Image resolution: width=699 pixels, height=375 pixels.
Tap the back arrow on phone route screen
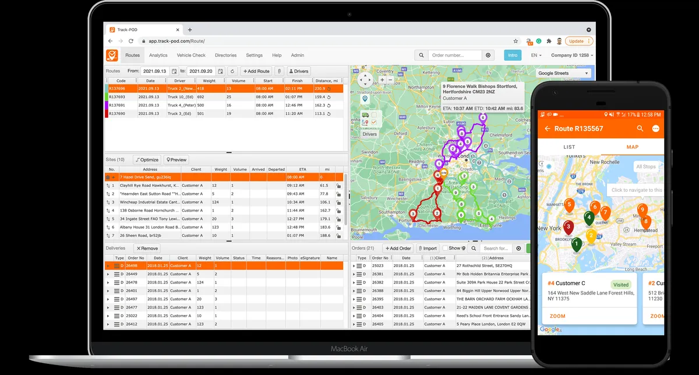tap(548, 128)
